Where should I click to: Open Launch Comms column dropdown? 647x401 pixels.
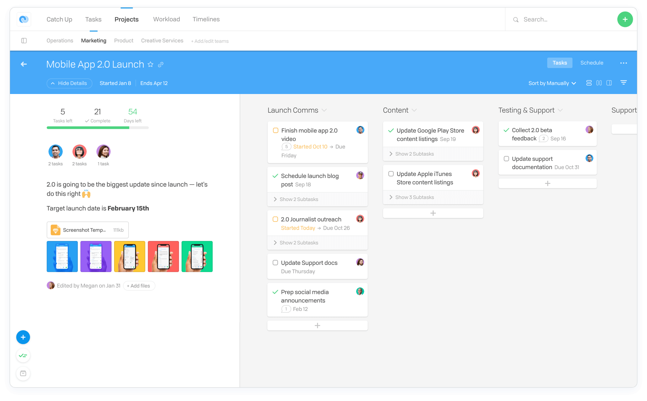pos(324,110)
